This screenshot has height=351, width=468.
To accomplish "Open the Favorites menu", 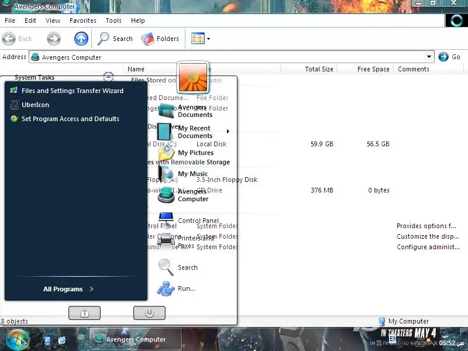I will [83, 20].
